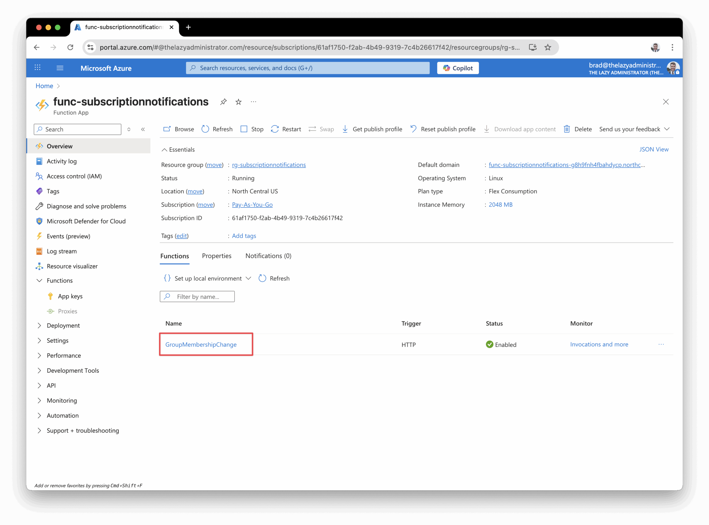Image resolution: width=709 pixels, height=525 pixels.
Task: Download the Get publish profile
Action: click(x=372, y=129)
